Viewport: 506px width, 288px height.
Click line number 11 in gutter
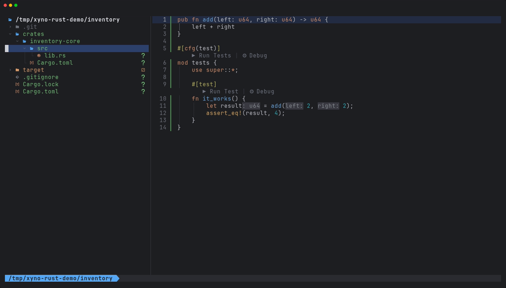click(163, 106)
